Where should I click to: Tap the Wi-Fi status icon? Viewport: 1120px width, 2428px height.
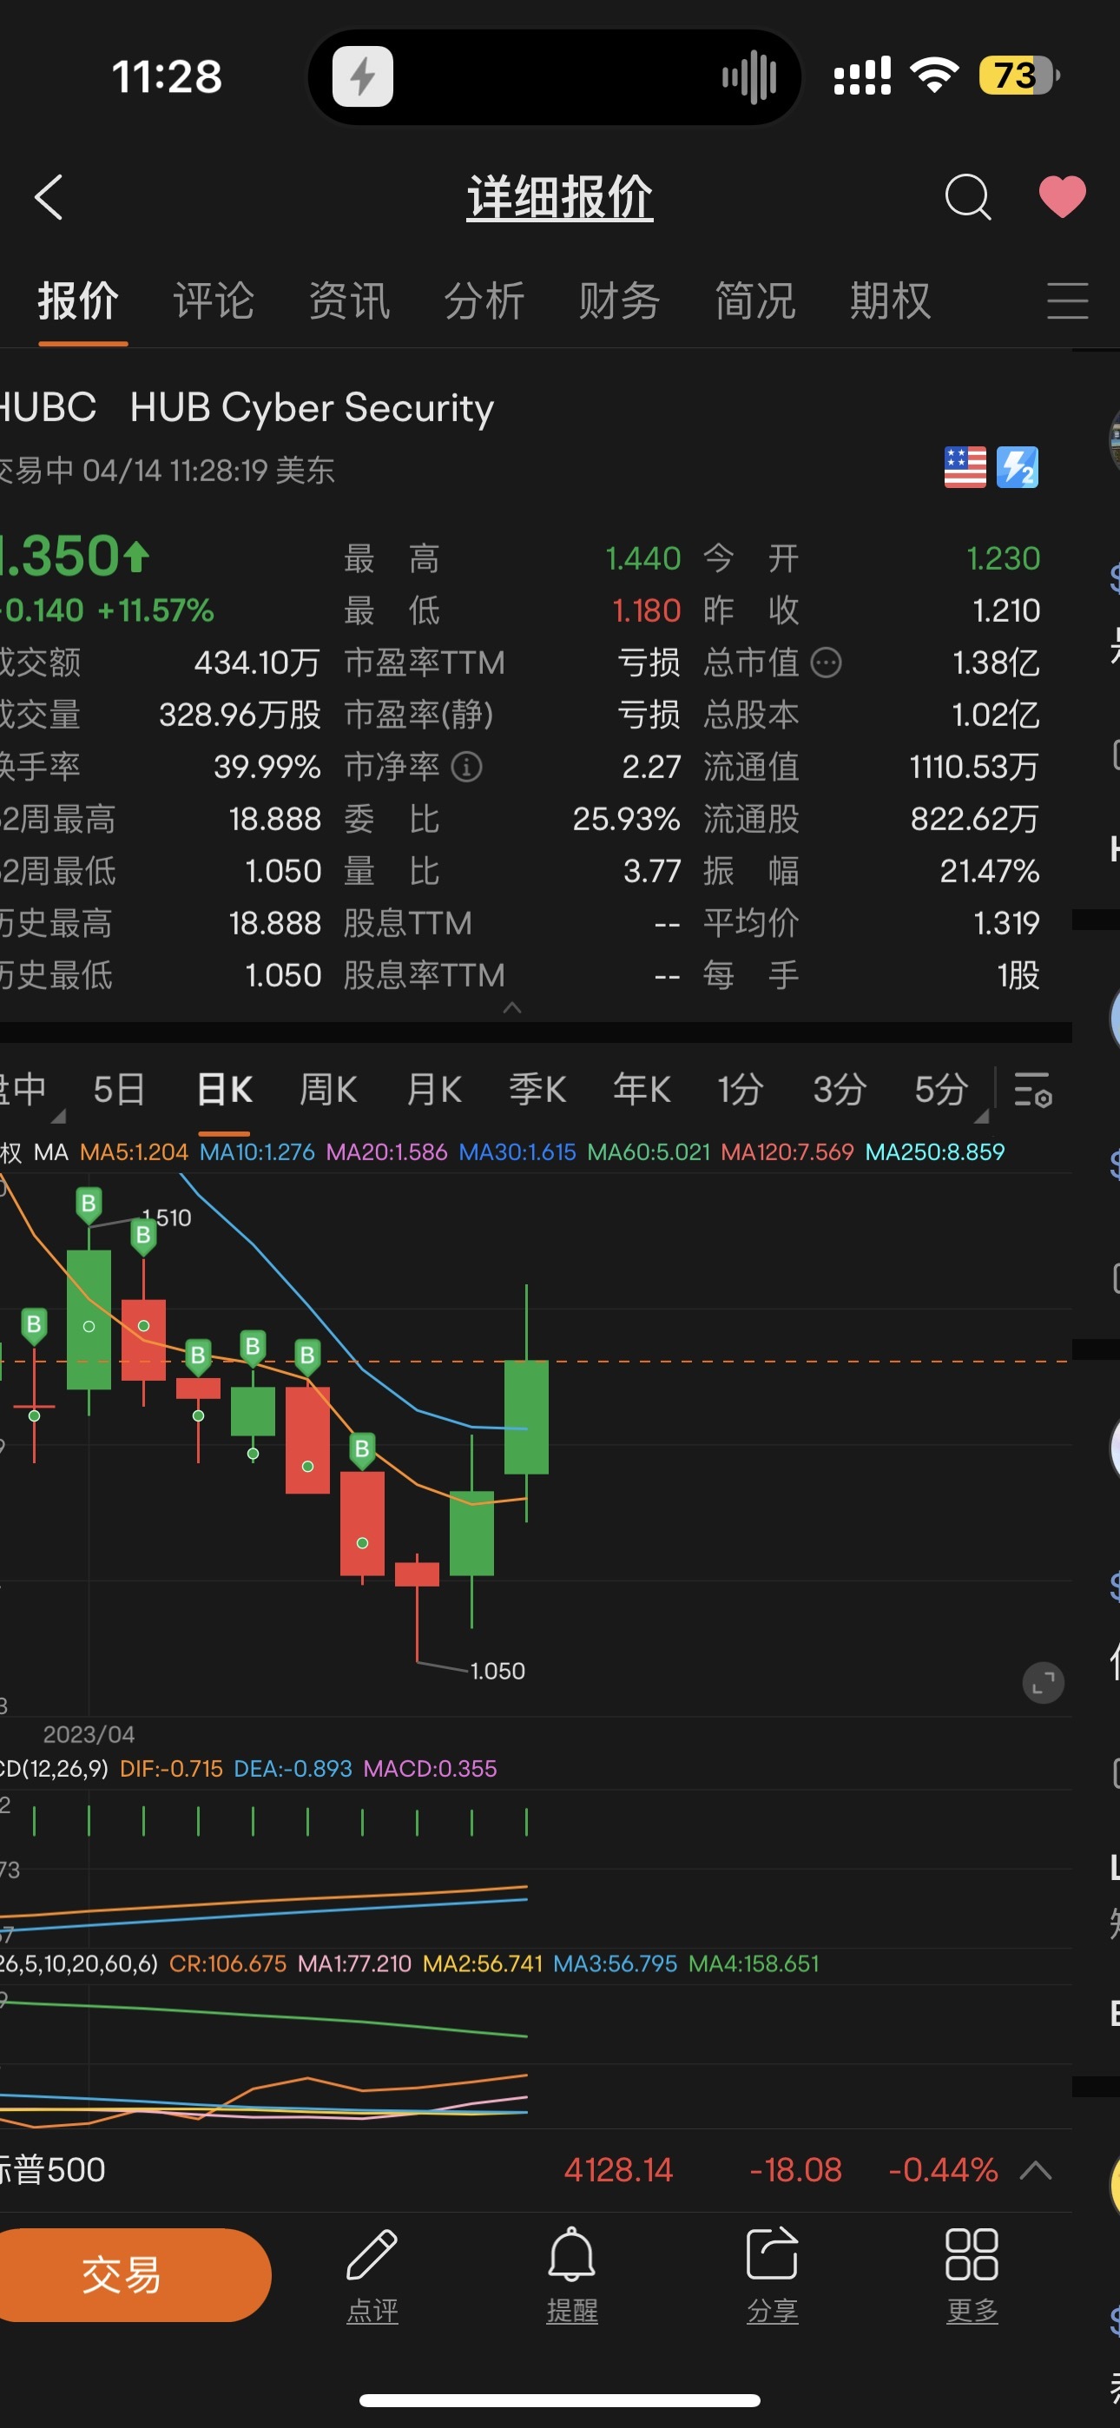click(x=934, y=76)
